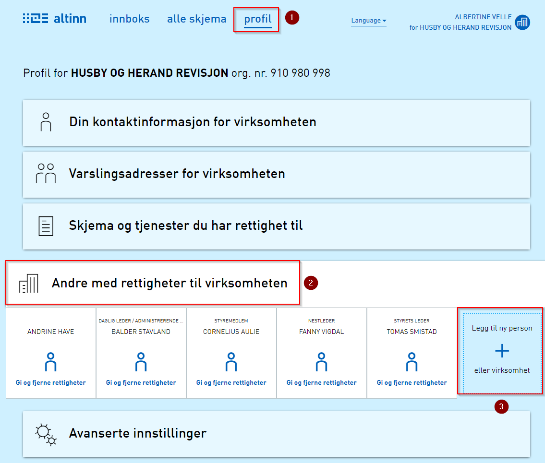This screenshot has width=545, height=463.
Task: Click the organization building icon beside Albertine Velle
Action: pos(522,22)
